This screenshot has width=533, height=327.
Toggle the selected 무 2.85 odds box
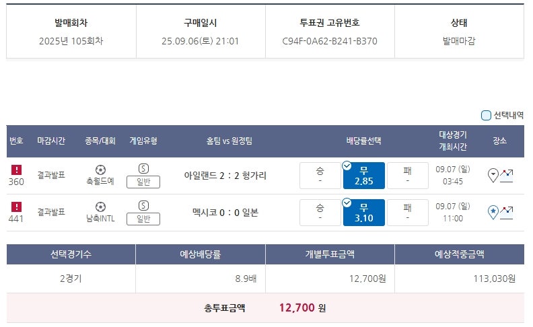(363, 176)
